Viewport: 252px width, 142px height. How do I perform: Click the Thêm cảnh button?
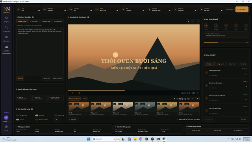pyautogui.click(x=73, y=120)
